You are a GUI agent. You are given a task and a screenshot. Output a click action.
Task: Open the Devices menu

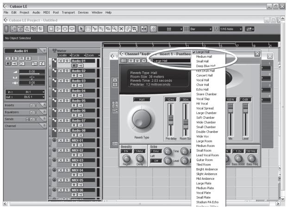[x=83, y=12]
